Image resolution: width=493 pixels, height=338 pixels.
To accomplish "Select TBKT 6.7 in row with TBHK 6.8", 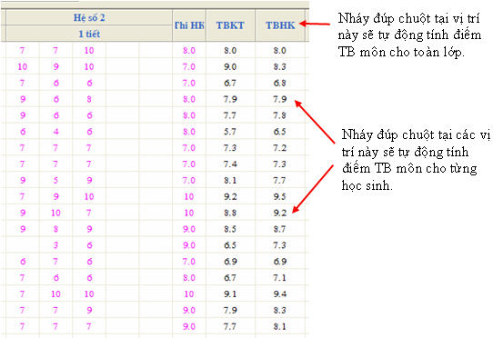I will (230, 83).
